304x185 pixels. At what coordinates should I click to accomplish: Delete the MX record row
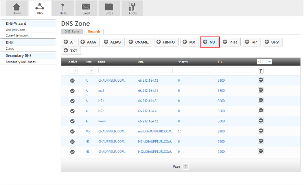point(261,130)
